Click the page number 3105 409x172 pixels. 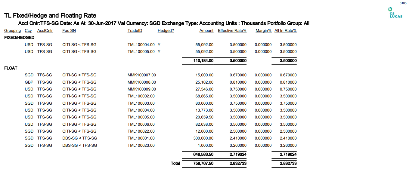[x=403, y=3]
